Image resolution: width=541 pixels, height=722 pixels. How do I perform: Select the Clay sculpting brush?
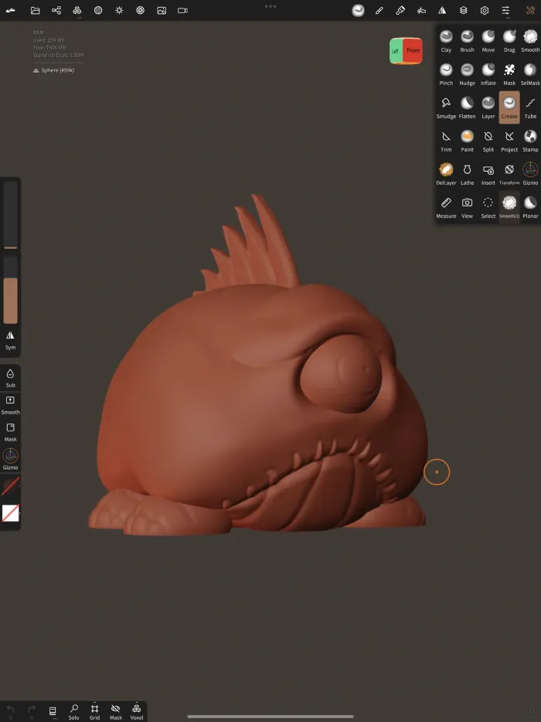446,39
